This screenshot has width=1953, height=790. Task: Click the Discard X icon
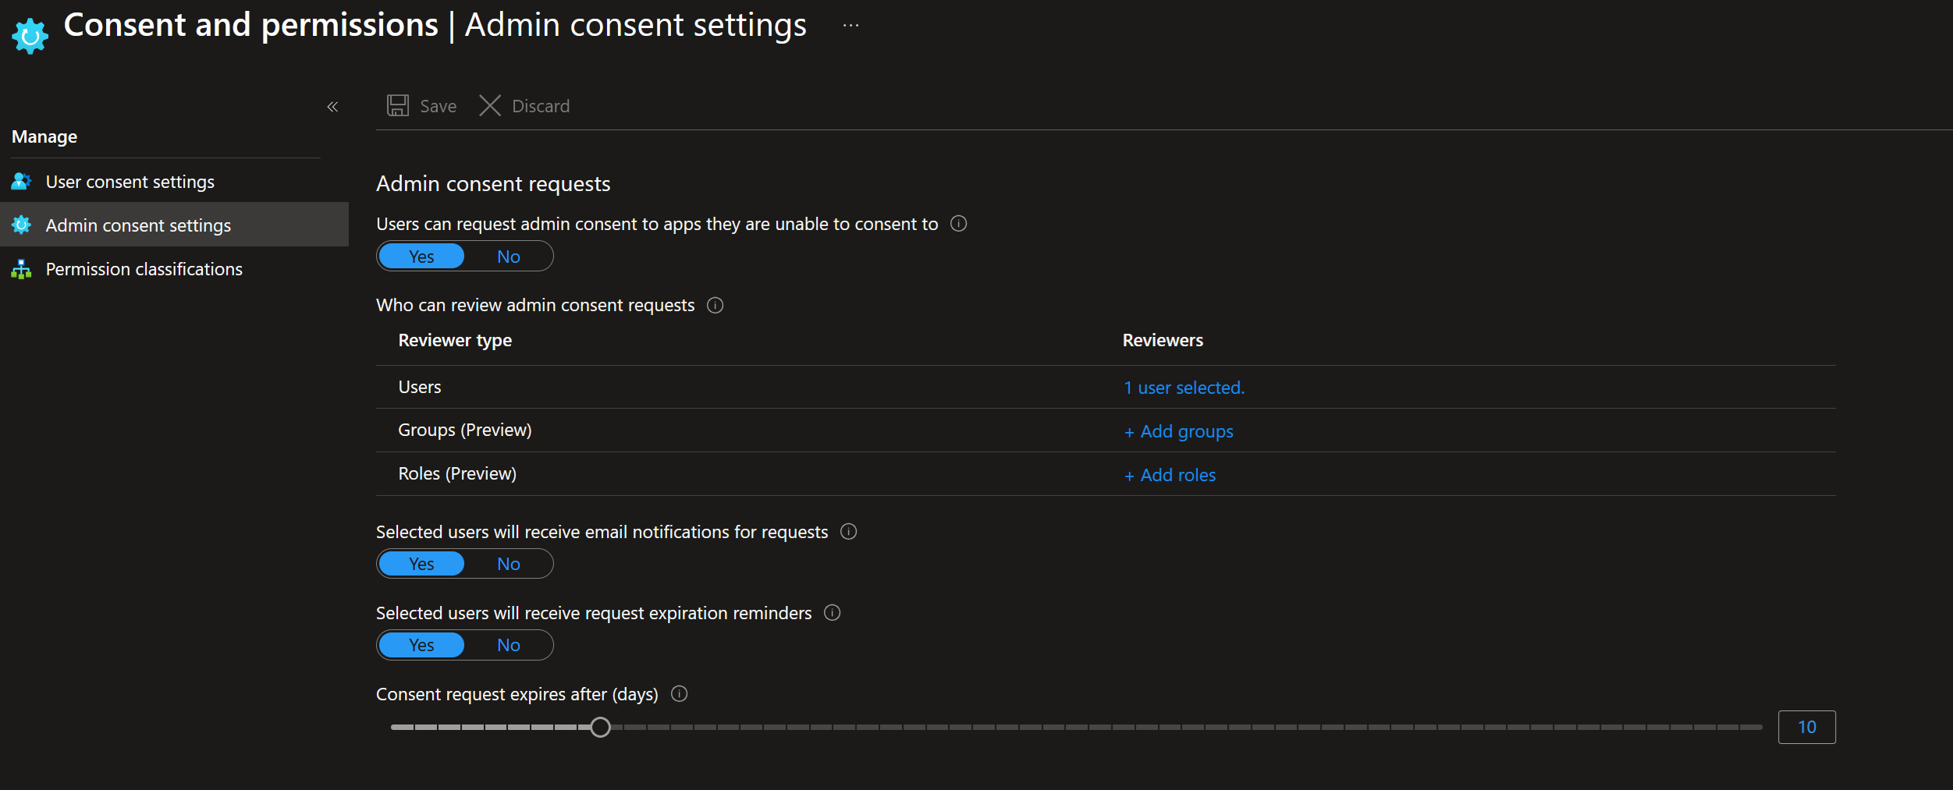tap(490, 105)
